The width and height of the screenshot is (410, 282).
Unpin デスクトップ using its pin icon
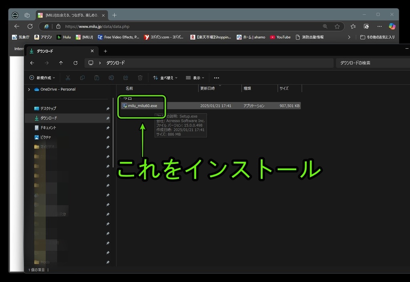tap(108, 109)
